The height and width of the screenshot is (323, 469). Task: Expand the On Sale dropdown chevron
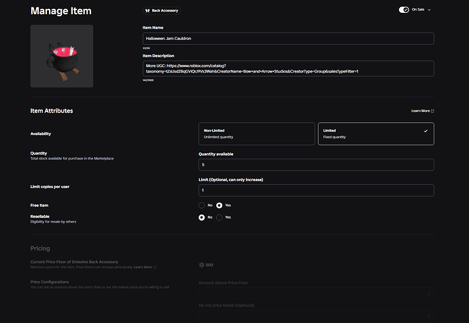pyautogui.click(x=429, y=10)
